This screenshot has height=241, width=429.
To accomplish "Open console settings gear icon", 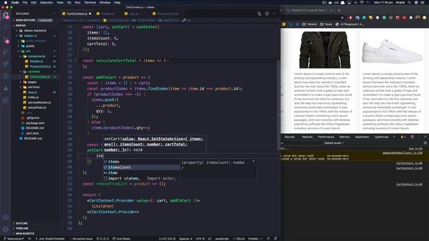I will [x=425, y=143].
